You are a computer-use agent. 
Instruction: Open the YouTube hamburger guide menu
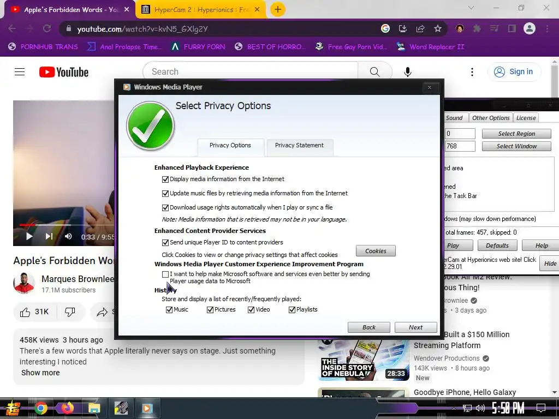click(x=20, y=72)
